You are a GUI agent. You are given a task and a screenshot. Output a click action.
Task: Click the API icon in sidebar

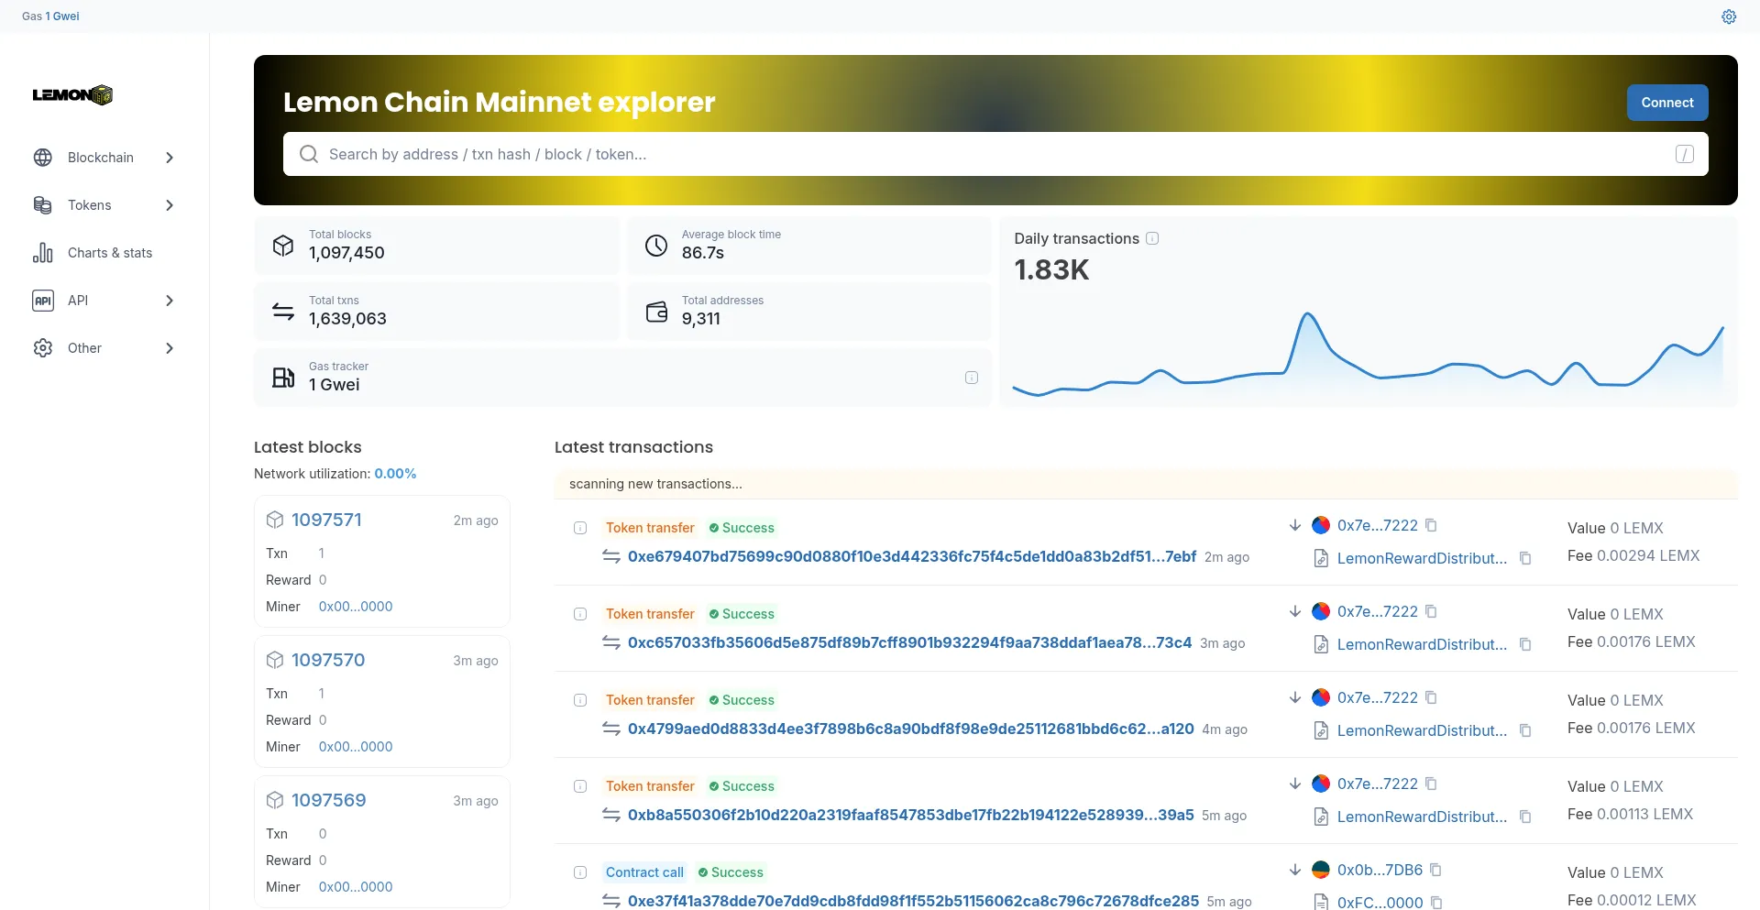coord(43,301)
